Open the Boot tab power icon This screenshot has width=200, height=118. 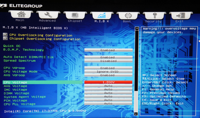pos(128,16)
